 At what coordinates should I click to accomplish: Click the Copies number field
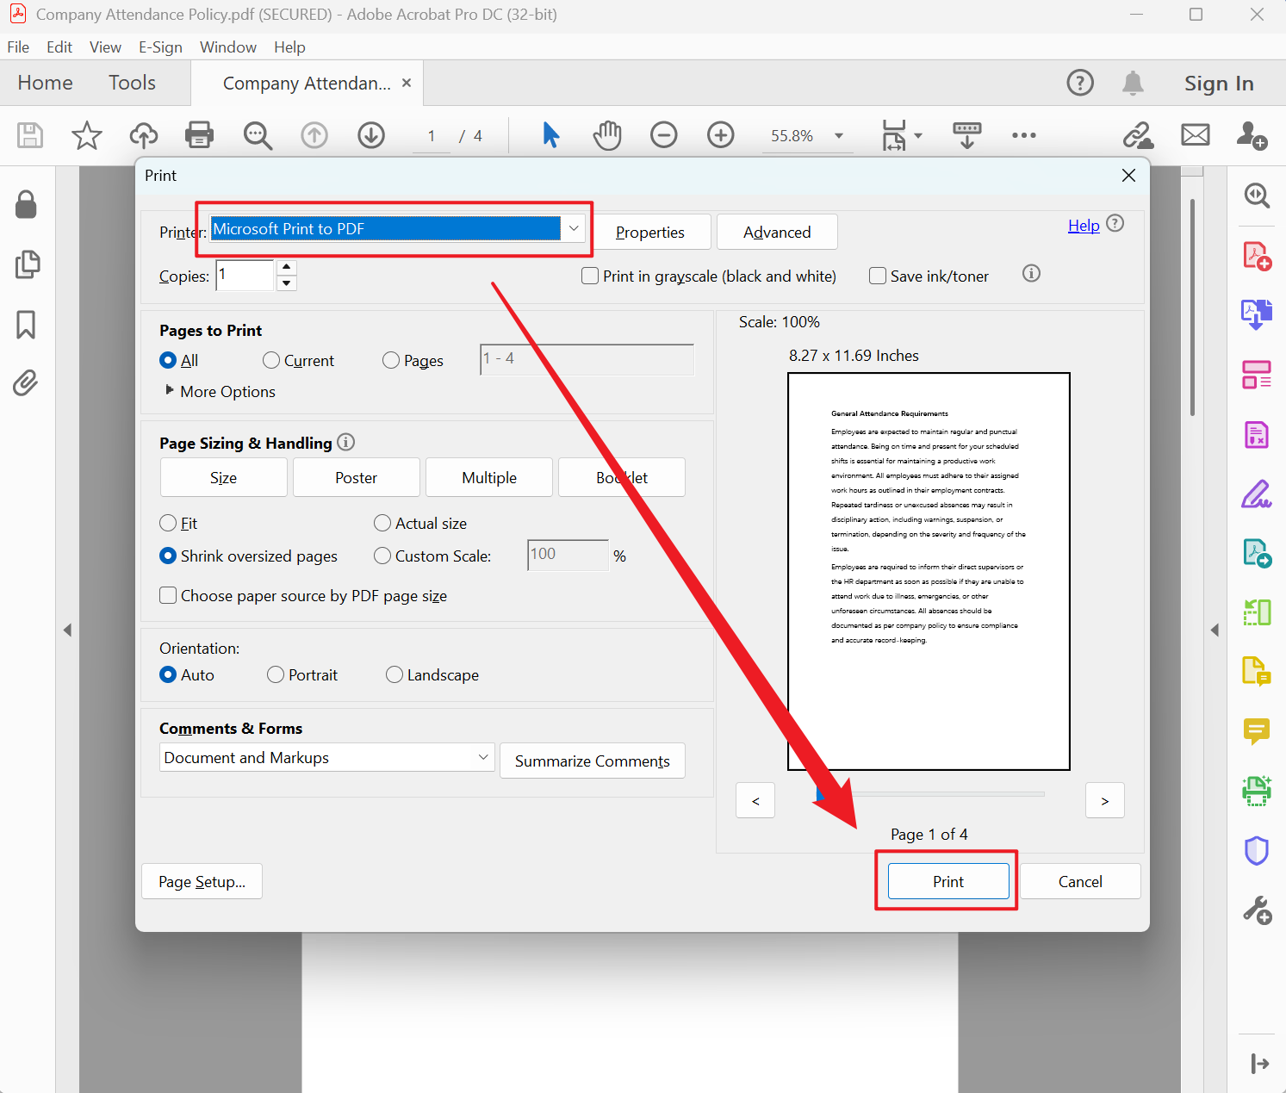pyautogui.click(x=245, y=276)
